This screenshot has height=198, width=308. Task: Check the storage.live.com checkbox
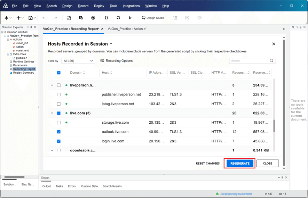[x=59, y=123]
